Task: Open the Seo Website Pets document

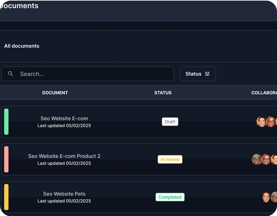Action: pyautogui.click(x=64, y=194)
